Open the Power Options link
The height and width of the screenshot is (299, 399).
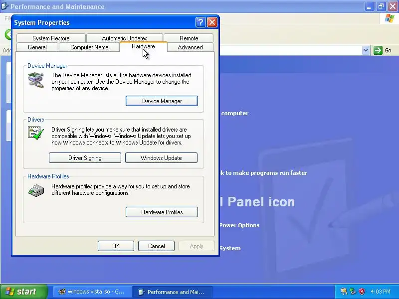click(239, 225)
